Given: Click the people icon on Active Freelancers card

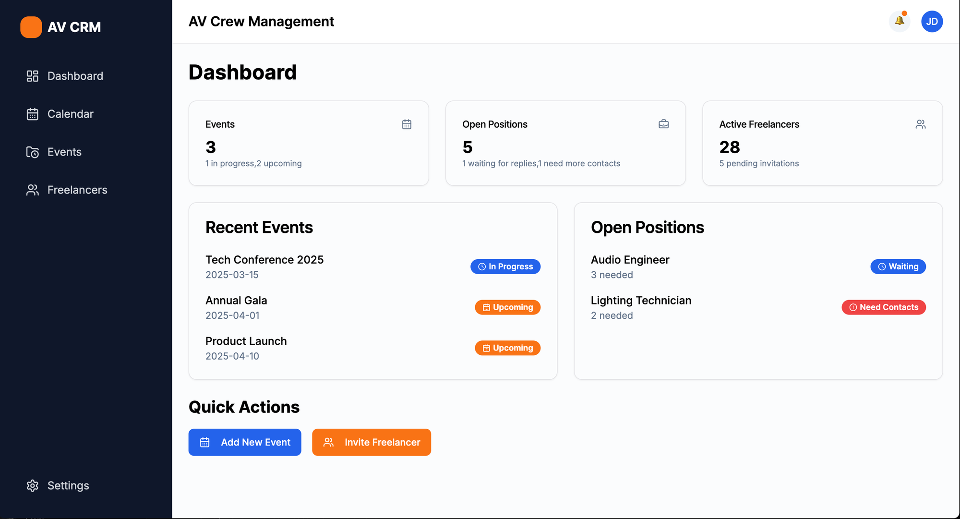Looking at the screenshot, I should 921,124.
